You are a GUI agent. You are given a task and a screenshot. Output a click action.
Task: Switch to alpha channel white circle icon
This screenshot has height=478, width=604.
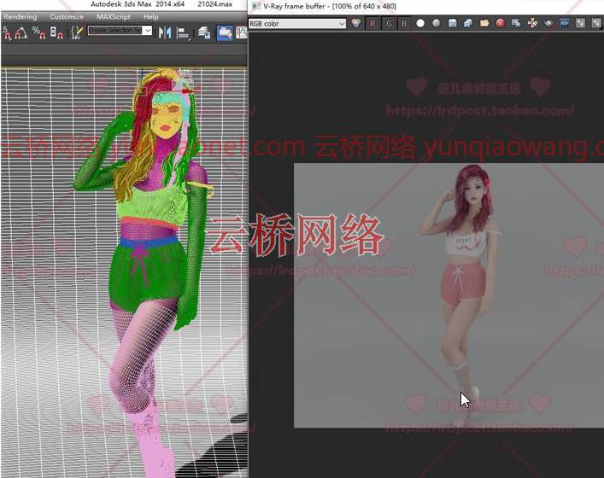tap(420, 24)
